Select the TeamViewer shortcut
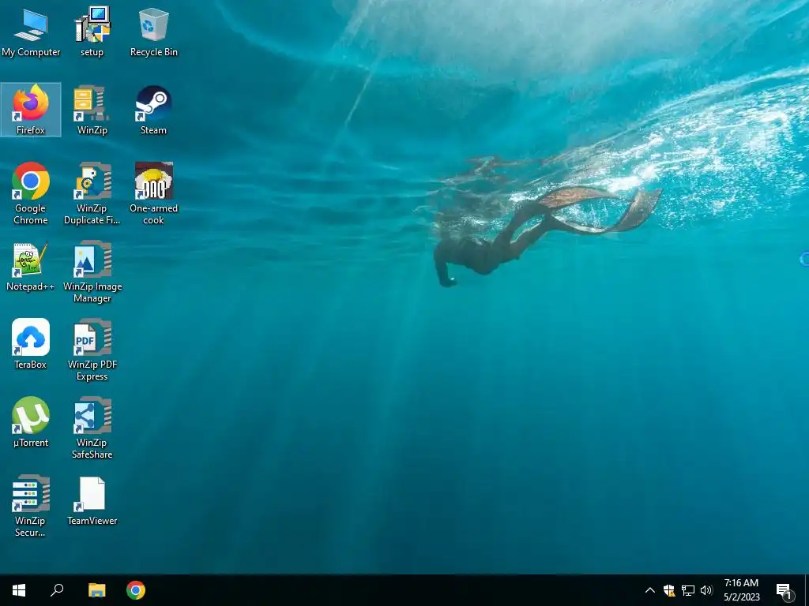The height and width of the screenshot is (606, 809). pyautogui.click(x=92, y=501)
